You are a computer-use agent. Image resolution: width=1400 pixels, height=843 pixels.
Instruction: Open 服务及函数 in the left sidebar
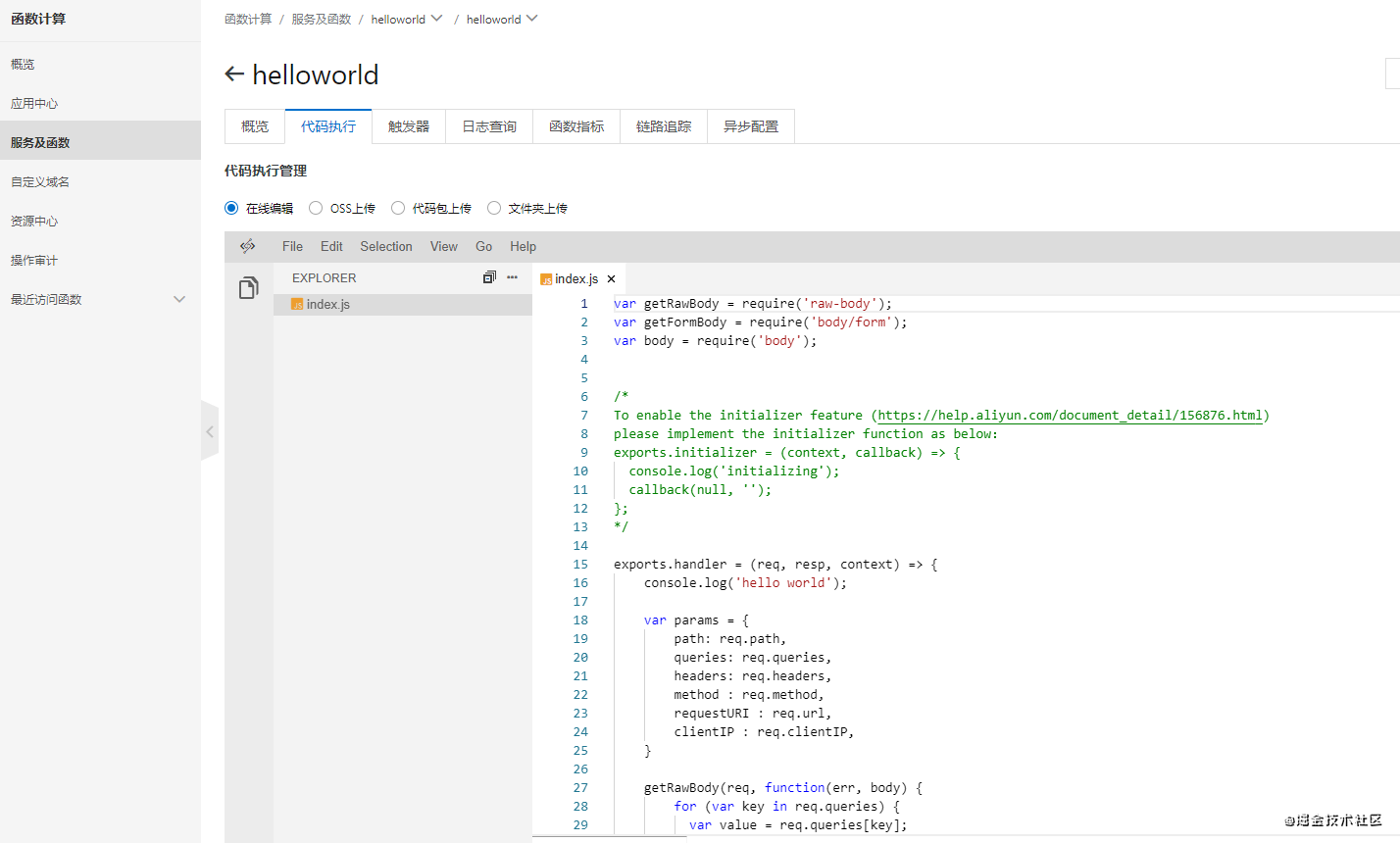(x=100, y=142)
